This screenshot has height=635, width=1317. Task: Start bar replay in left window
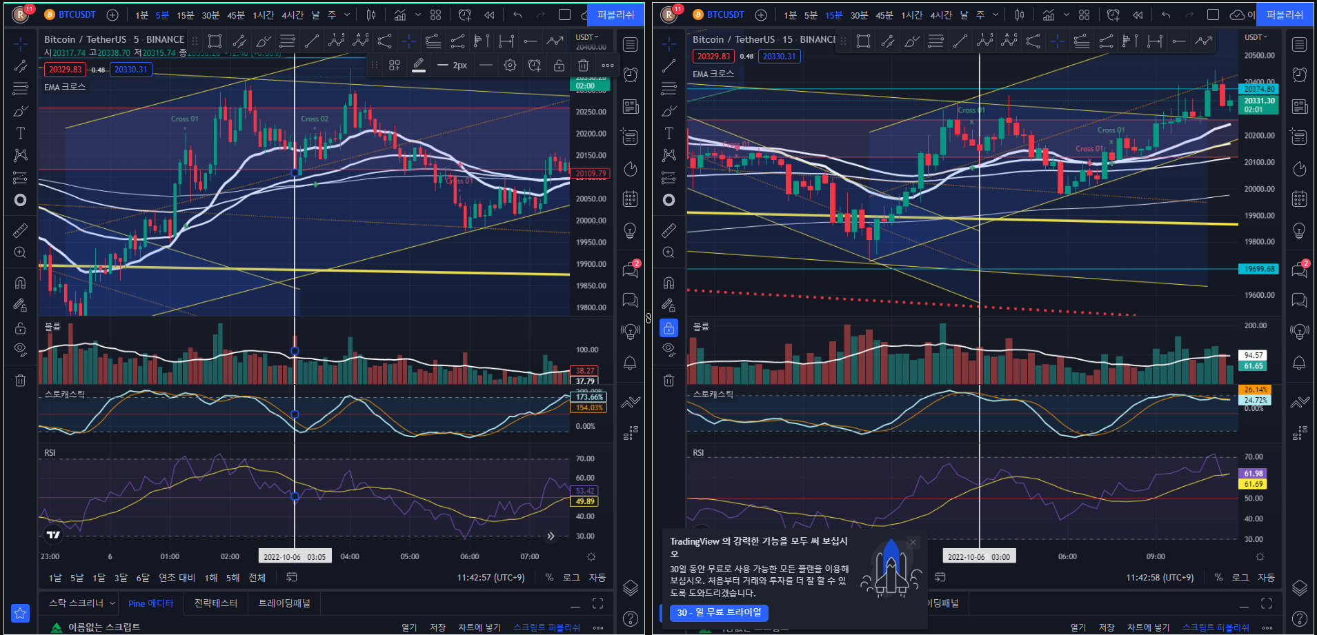(489, 14)
